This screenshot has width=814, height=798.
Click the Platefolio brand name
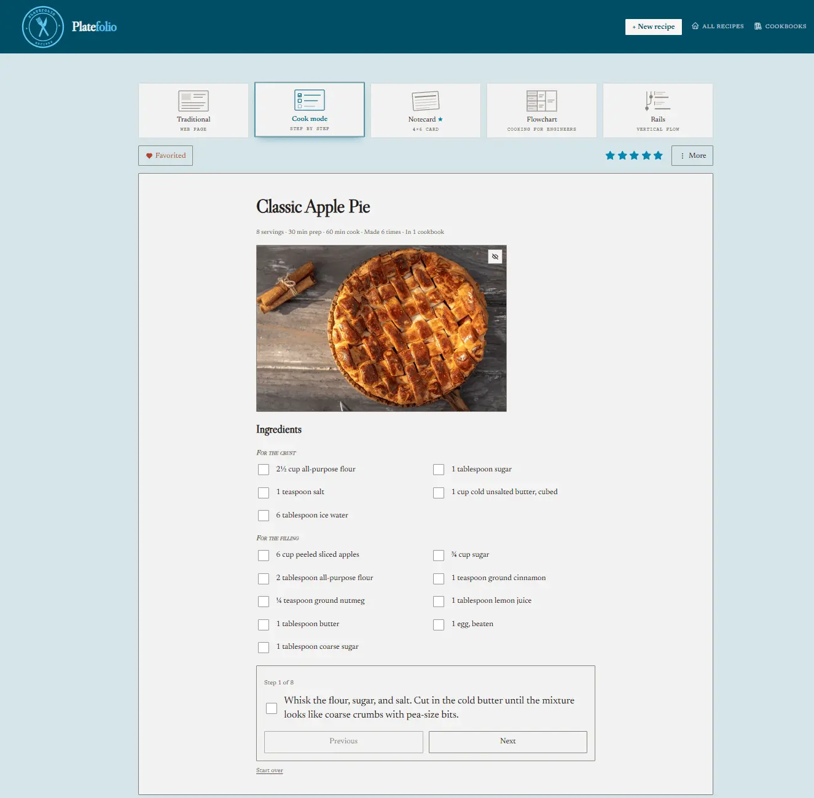pos(94,26)
